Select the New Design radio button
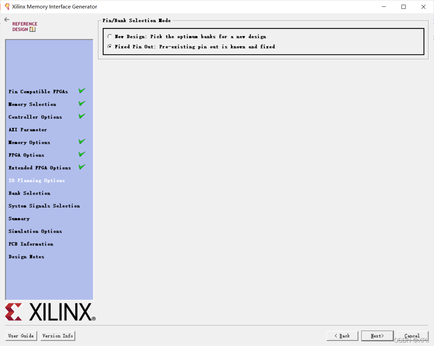 (x=110, y=36)
